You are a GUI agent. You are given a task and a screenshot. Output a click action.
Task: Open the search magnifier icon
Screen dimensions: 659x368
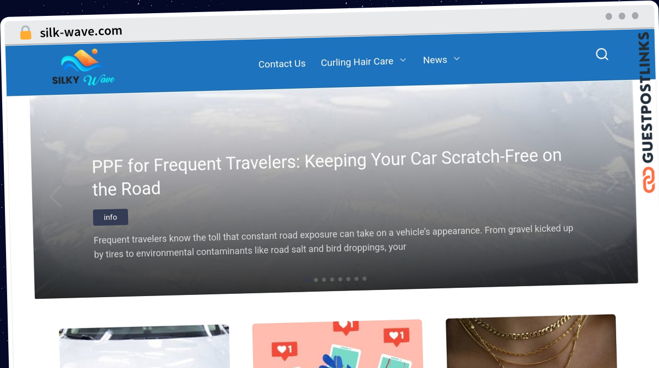coord(602,54)
